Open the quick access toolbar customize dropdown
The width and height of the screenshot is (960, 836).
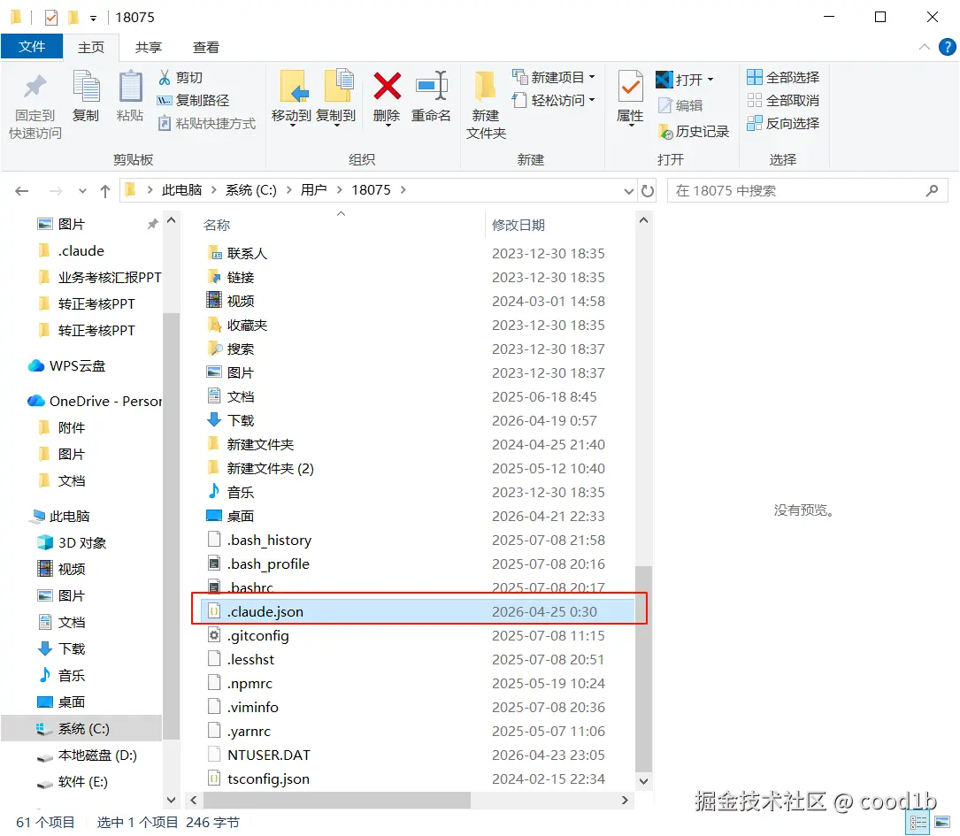[x=93, y=19]
